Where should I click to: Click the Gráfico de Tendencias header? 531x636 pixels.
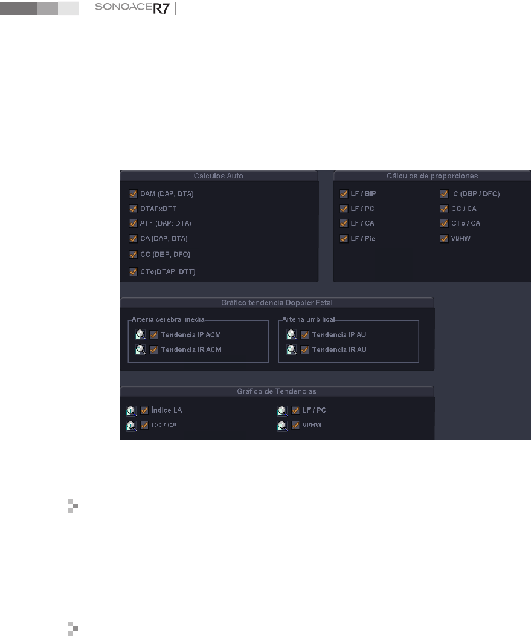point(277,391)
